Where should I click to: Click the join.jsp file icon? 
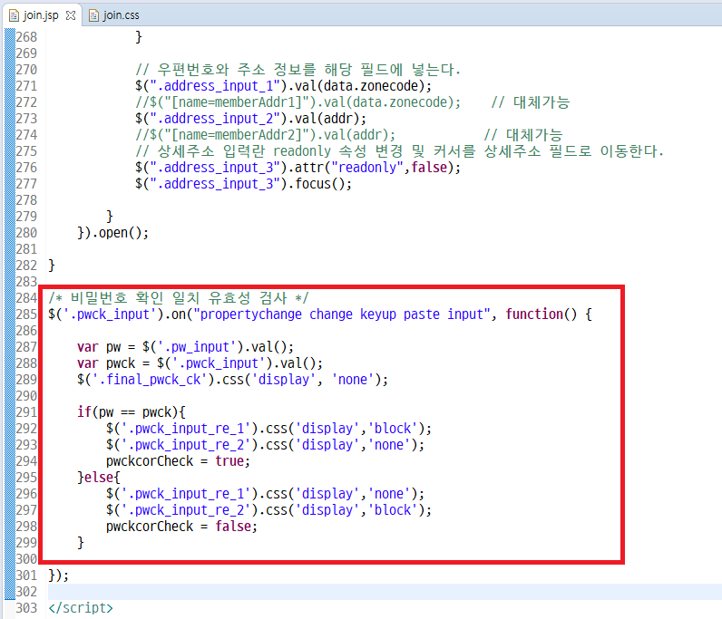[14, 15]
